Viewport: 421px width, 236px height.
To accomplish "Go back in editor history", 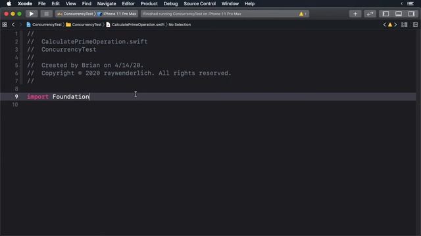I will point(13,25).
